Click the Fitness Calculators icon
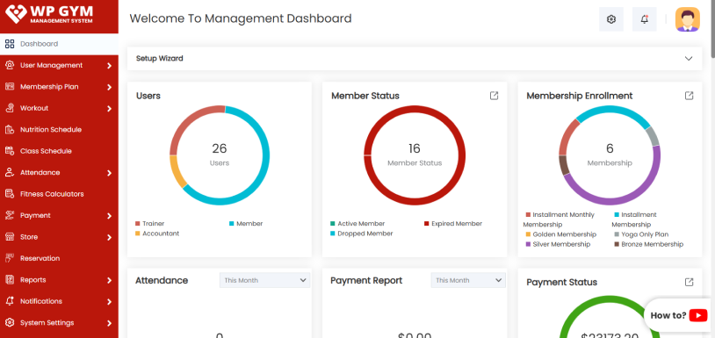This screenshot has width=715, height=338. pyautogui.click(x=10, y=194)
